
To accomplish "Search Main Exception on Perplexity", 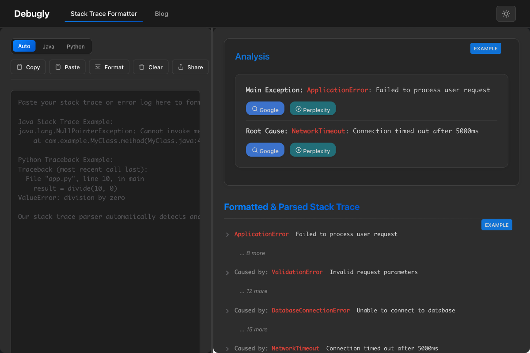I will coord(313,109).
